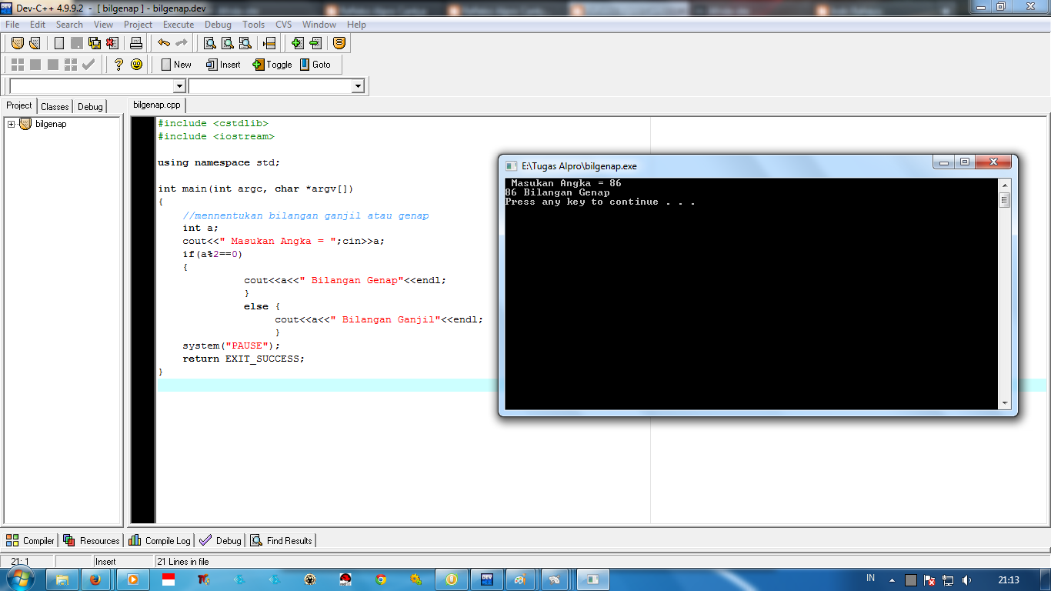Click the Save All multi-disk icon
Screen dimensions: 1051x591
(x=95, y=43)
